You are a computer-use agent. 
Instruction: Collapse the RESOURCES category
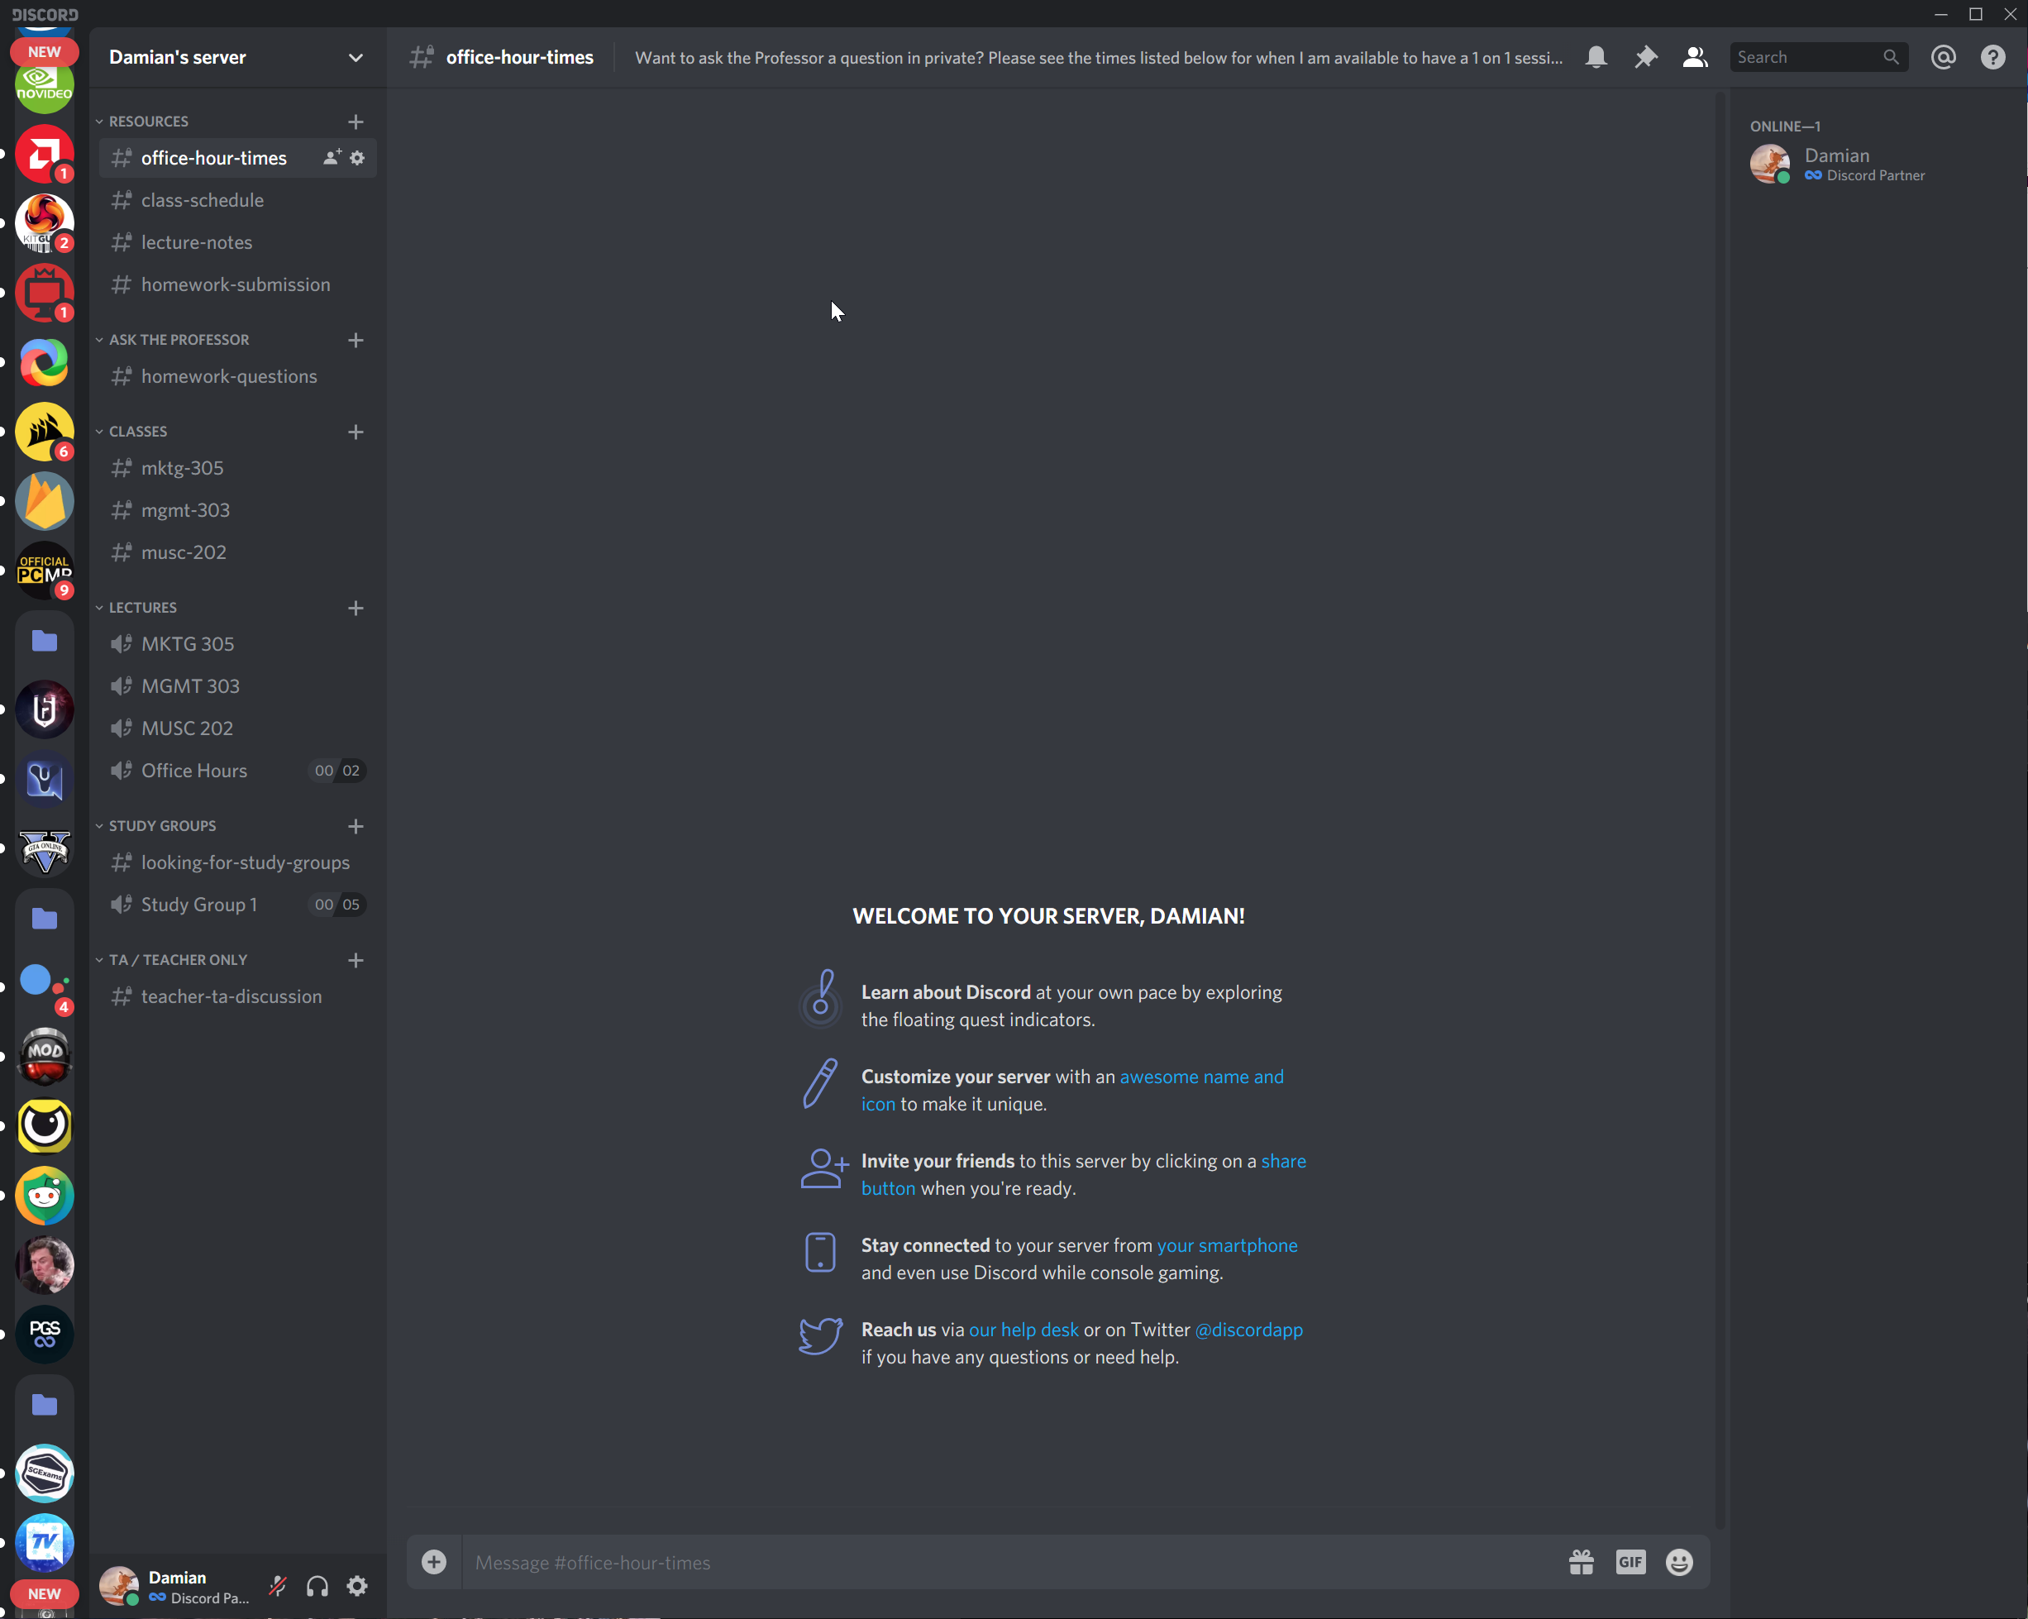(x=148, y=122)
